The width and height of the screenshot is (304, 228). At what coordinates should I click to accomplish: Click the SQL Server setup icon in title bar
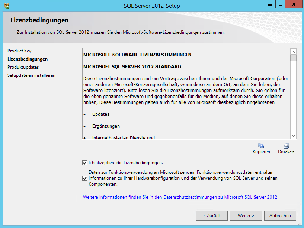tap(6, 6)
